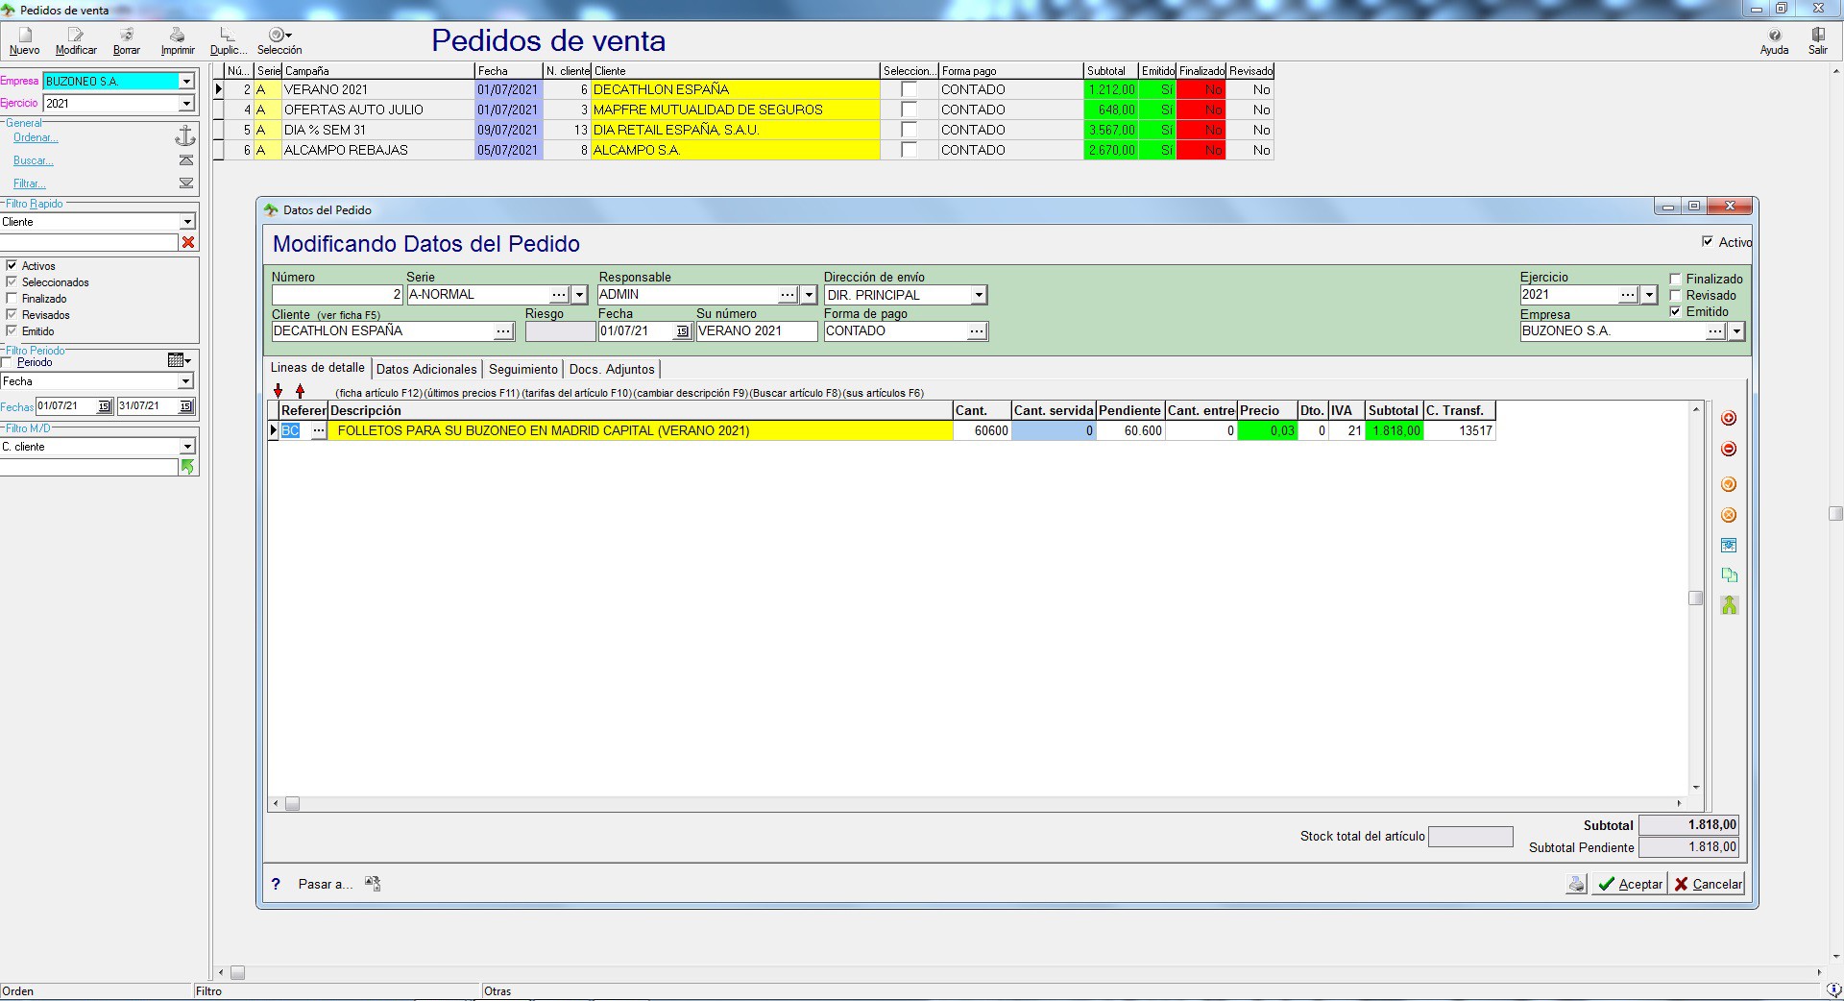Click the Duplicar toolbar icon

pyautogui.click(x=228, y=35)
